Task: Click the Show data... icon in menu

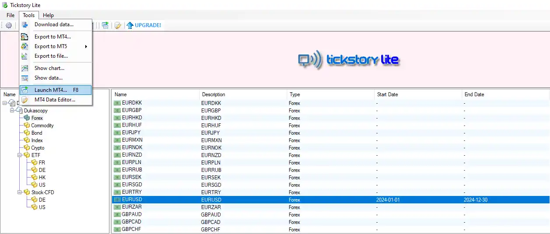Action: tap(25, 78)
